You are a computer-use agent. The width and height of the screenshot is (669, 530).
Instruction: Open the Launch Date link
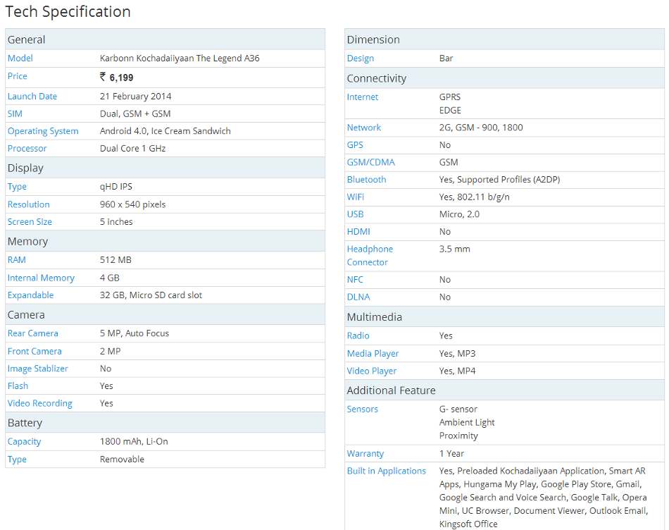(32, 96)
